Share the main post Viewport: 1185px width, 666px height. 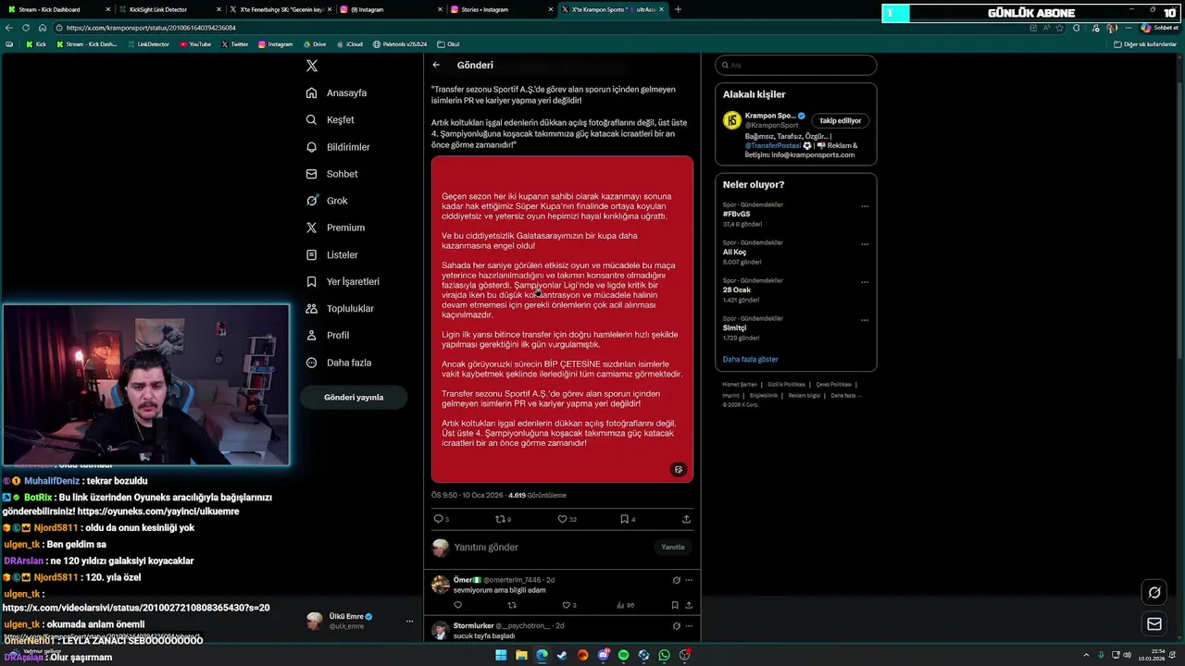point(686,519)
